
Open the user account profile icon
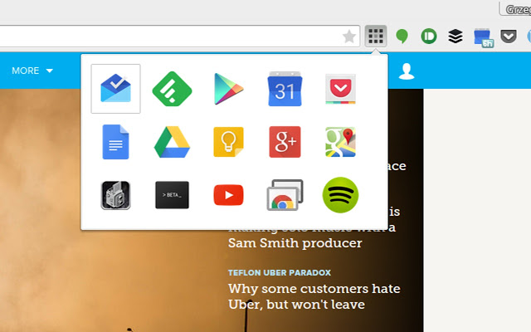click(x=407, y=71)
